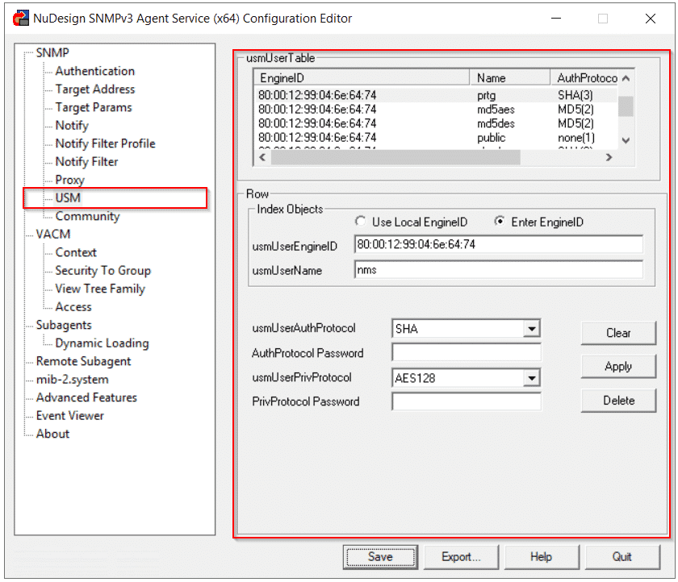Select the md5aes user row
678x582 pixels.
coord(435,110)
